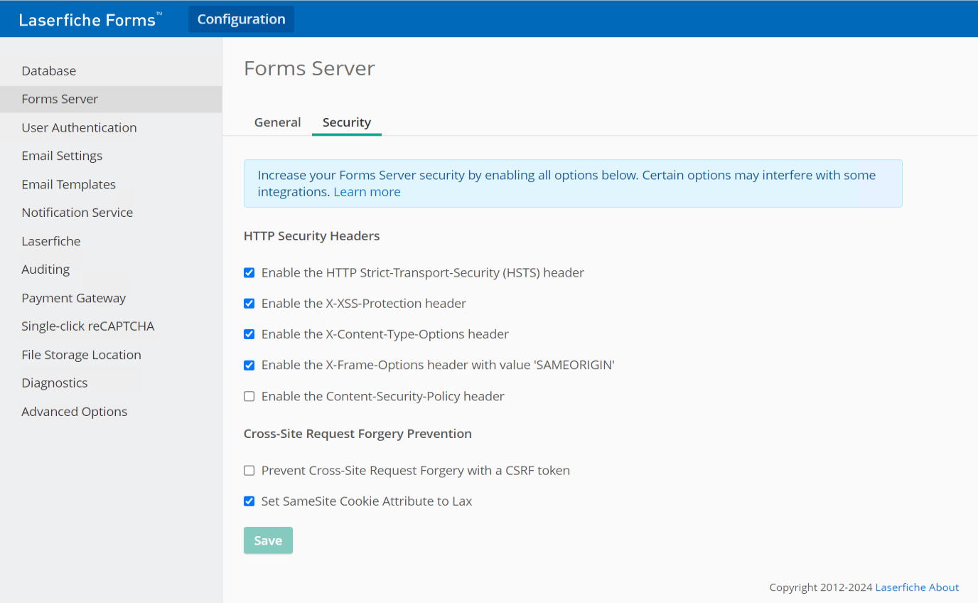This screenshot has height=603, width=978.
Task: Go to User Authentication settings
Action: 111,127
